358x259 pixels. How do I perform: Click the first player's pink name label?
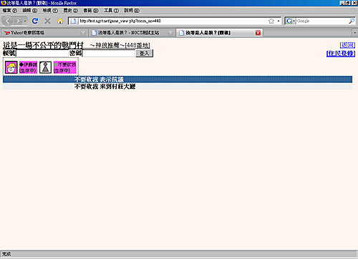pyautogui.click(x=28, y=67)
